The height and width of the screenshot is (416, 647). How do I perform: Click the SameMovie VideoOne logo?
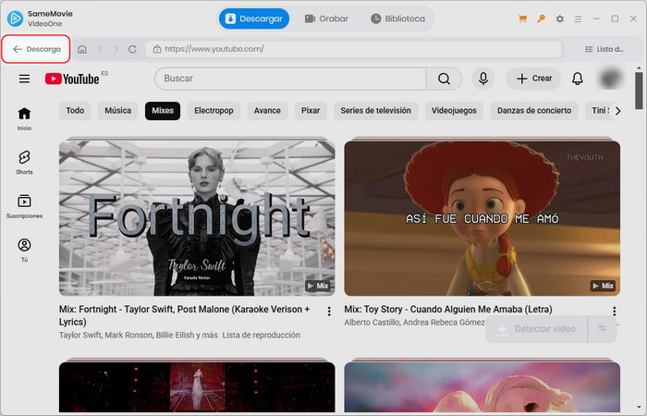16,18
